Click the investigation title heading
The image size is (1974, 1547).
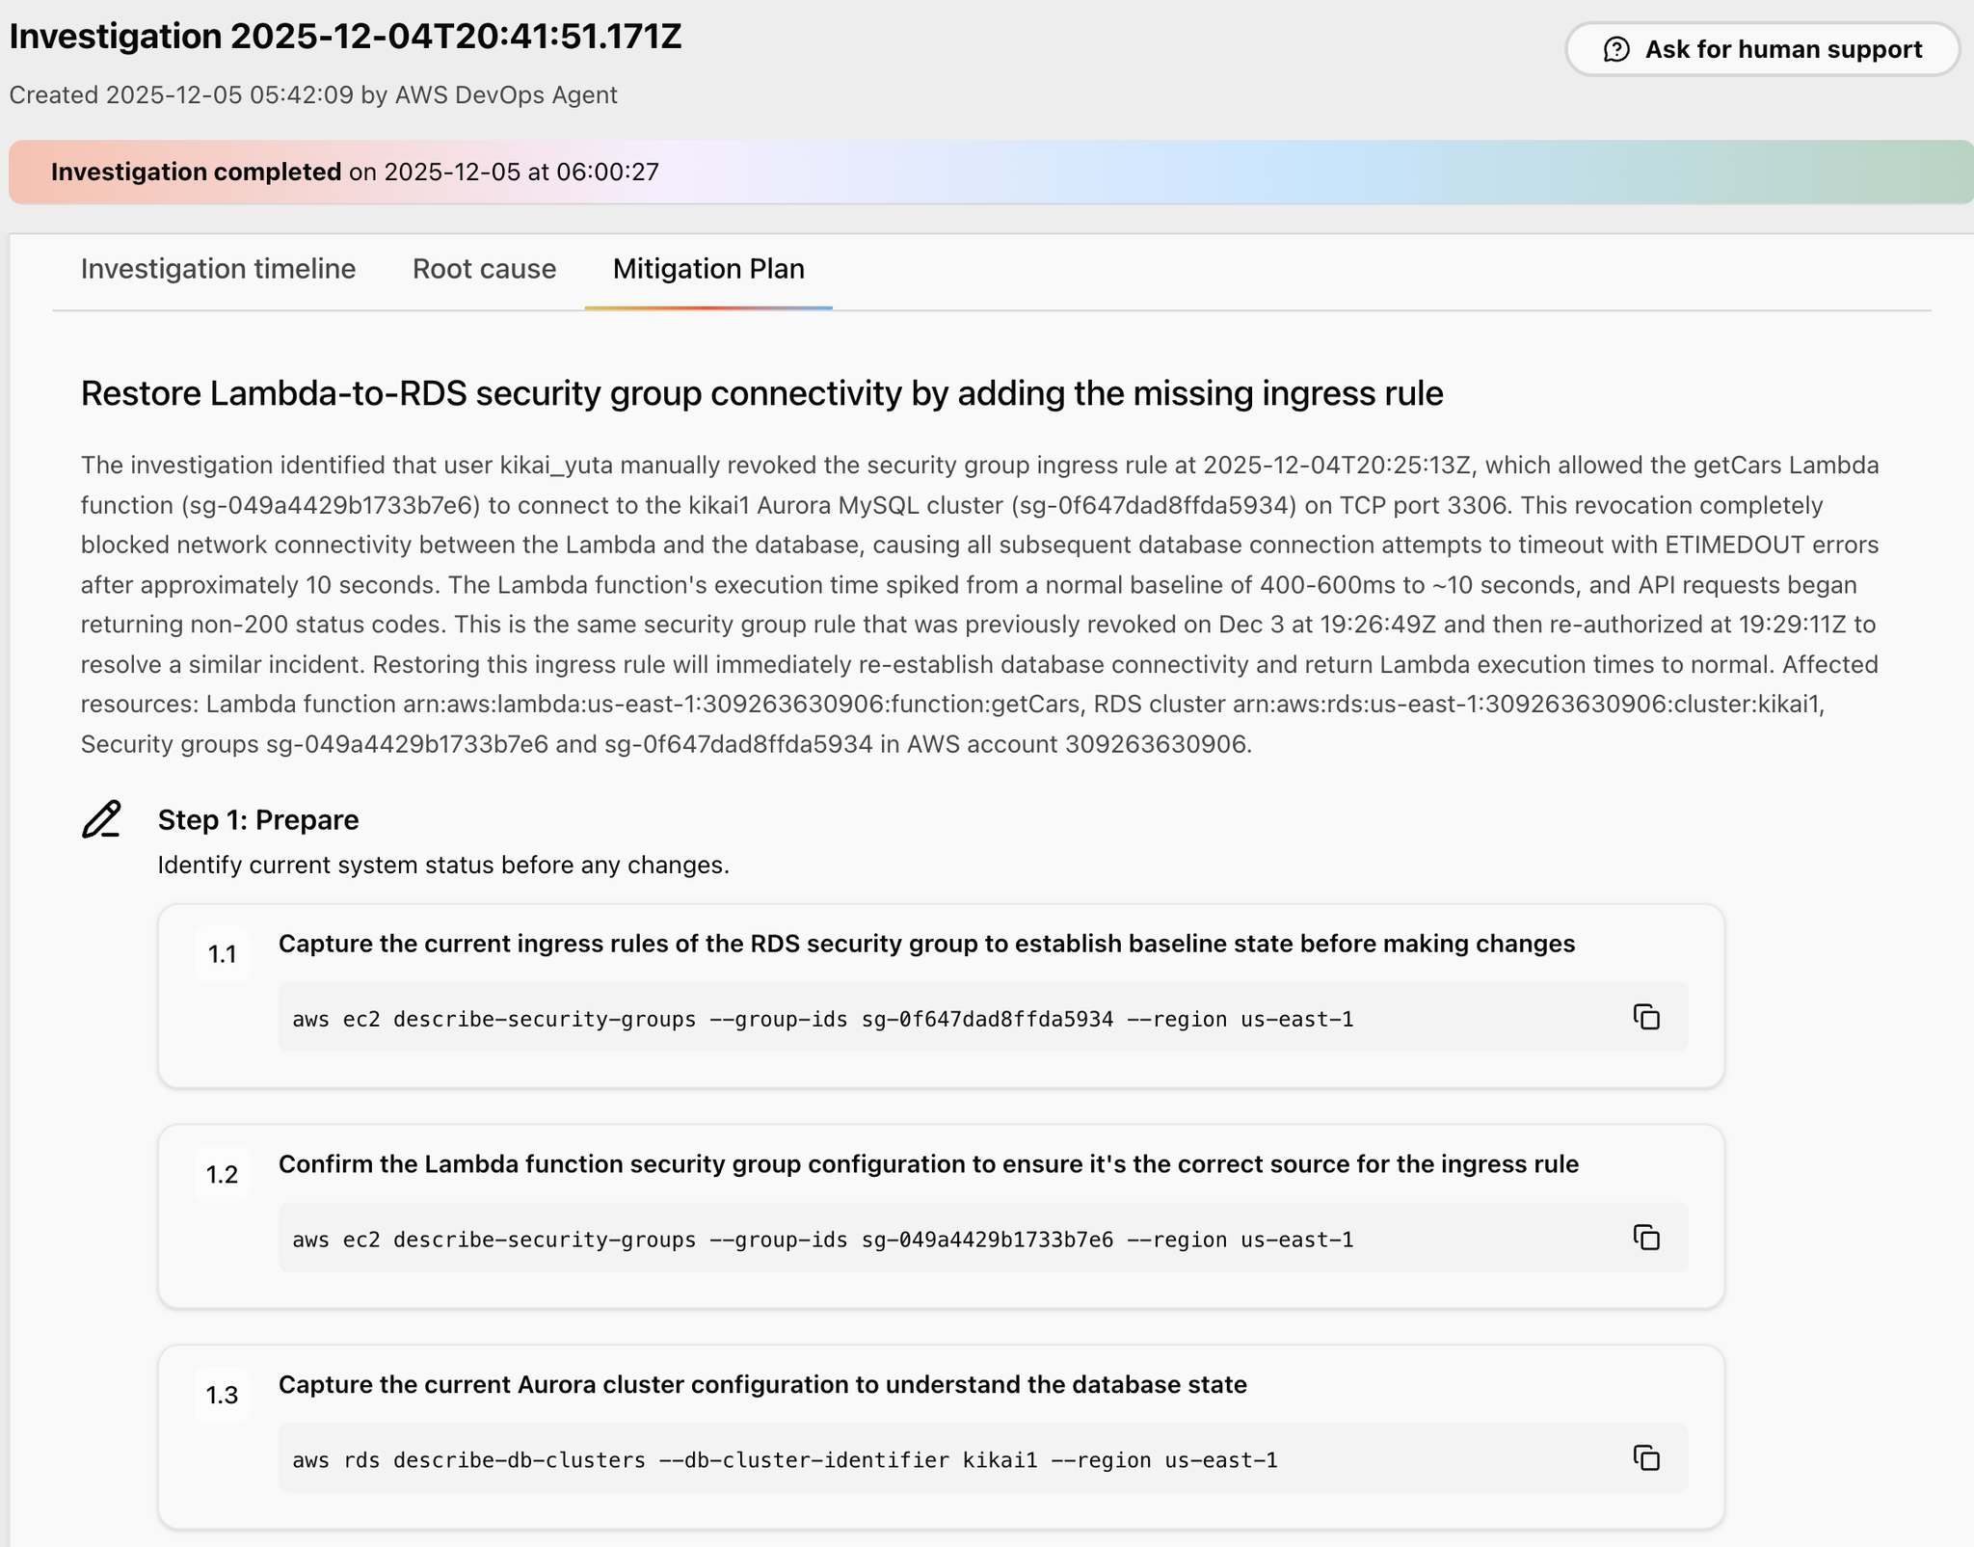tap(345, 37)
